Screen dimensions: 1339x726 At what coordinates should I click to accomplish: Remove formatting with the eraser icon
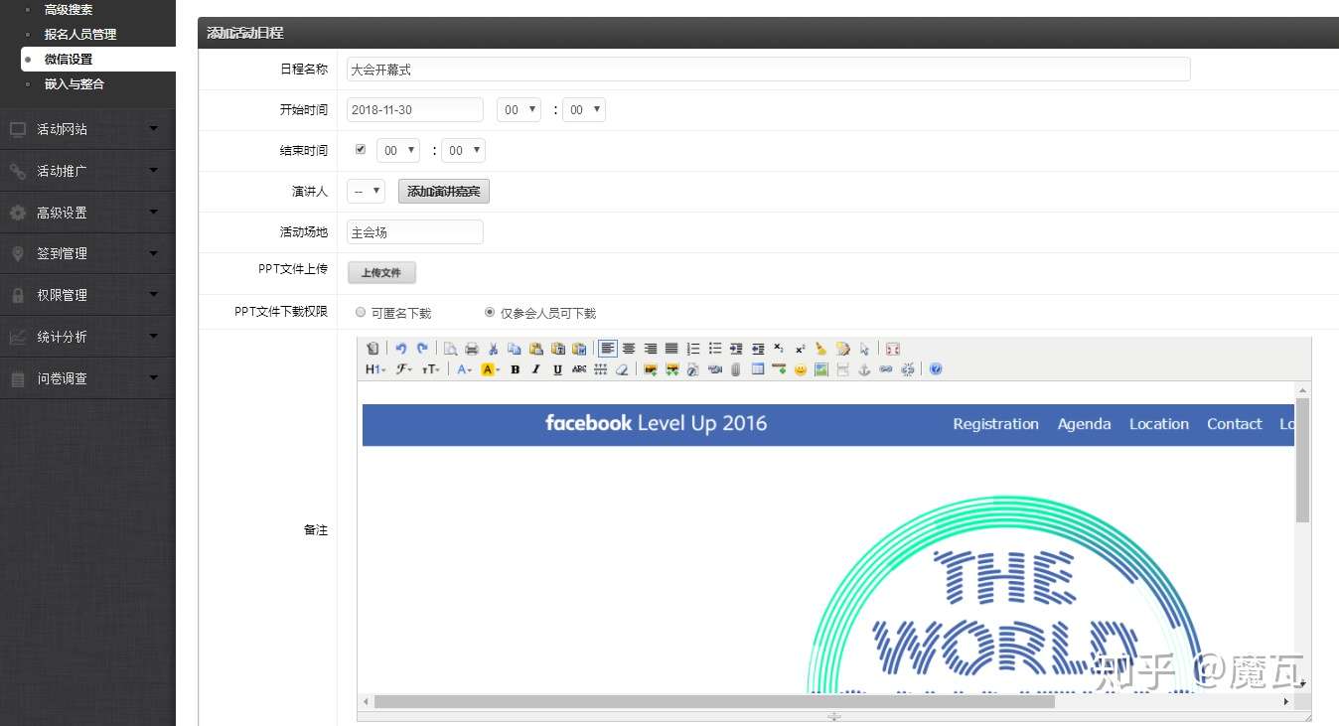click(622, 369)
